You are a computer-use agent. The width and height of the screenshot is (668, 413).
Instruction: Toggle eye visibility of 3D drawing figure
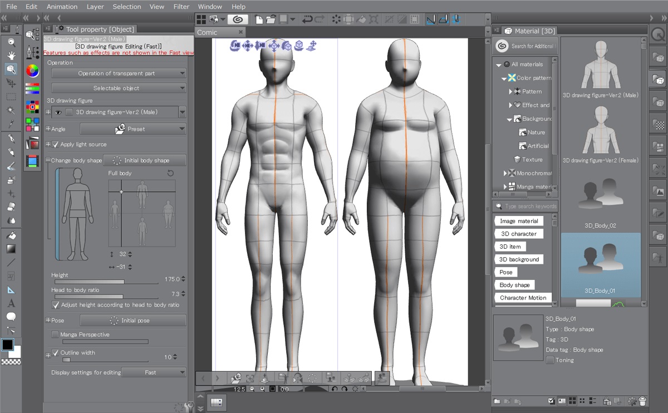[57, 112]
